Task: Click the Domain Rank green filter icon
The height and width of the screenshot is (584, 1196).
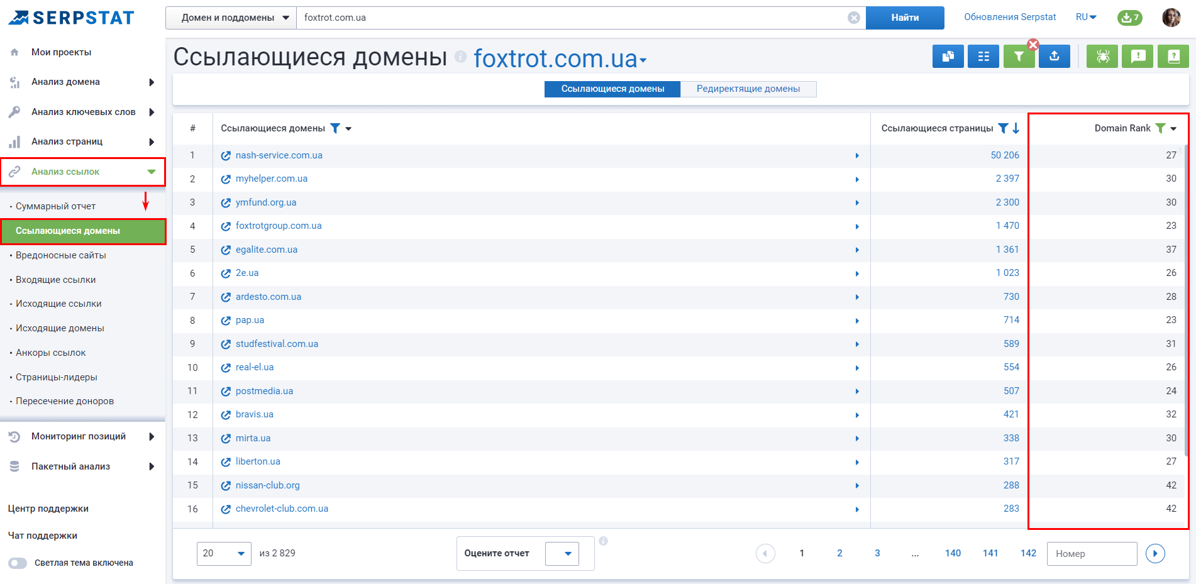Action: (x=1161, y=128)
